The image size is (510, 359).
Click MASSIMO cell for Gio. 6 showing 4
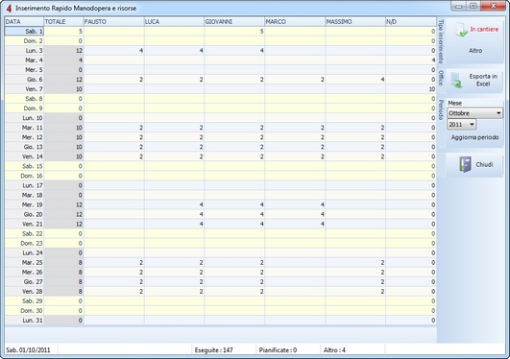coord(355,80)
